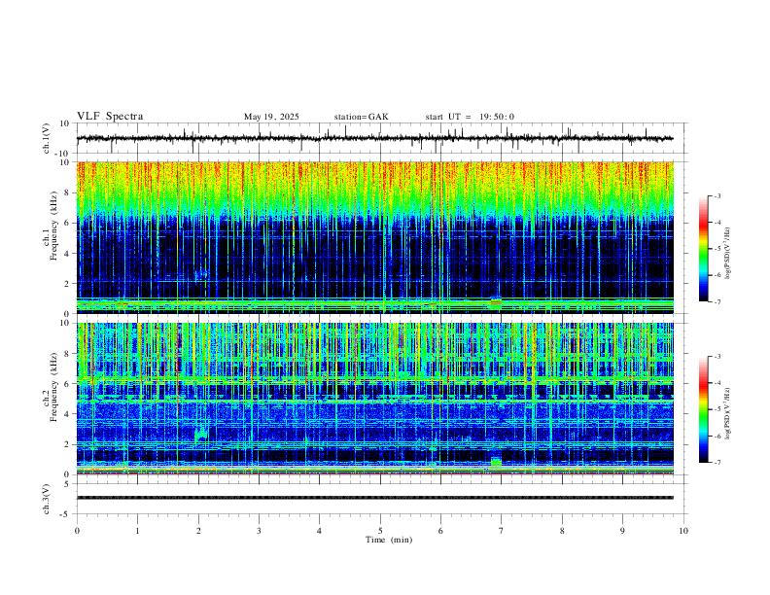Click the ch.1(V) waveform axis label
The image size is (770, 595).
[47, 138]
